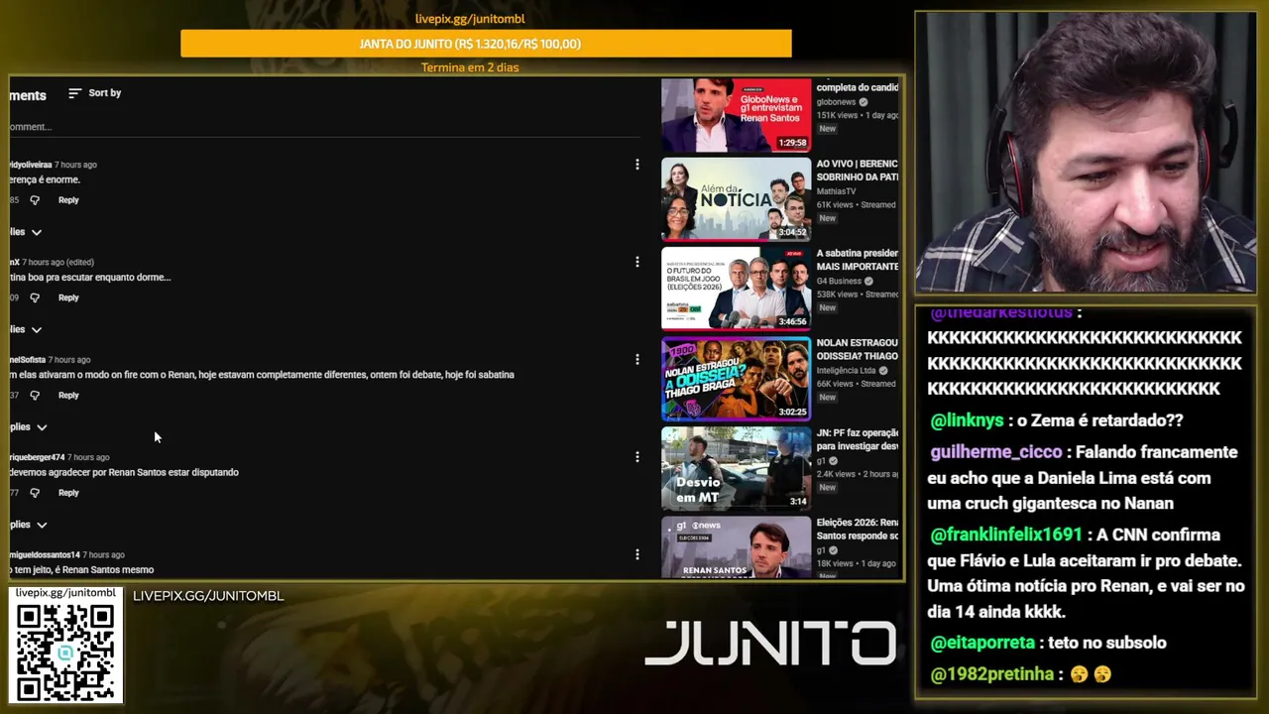Reply to the 'escutar enquanto dorme' comment
The height and width of the screenshot is (714, 1269).
pos(68,297)
